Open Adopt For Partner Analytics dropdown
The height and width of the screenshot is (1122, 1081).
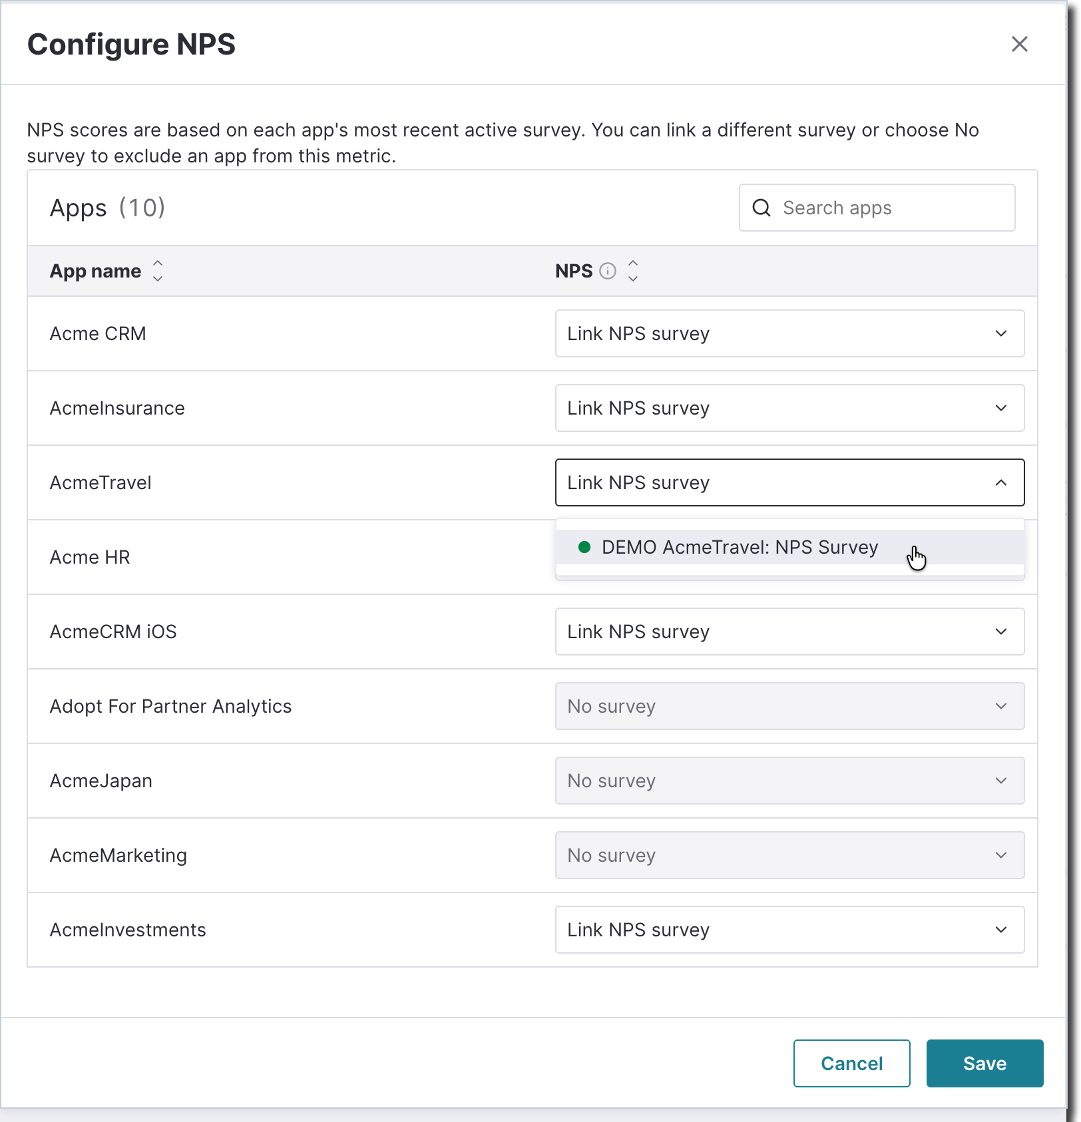(x=789, y=706)
